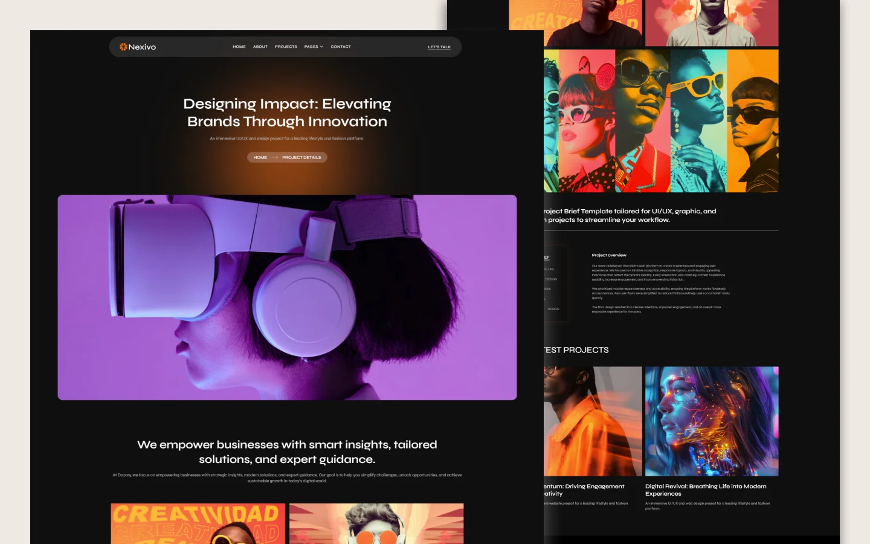The width and height of the screenshot is (870, 544).
Task: Click the colorful sunglasses portraits collage in back window
Action: 661,121
